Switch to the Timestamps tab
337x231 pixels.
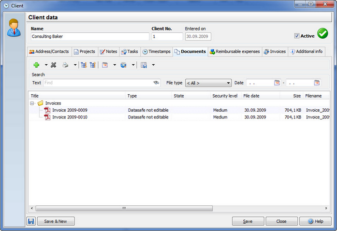(157, 52)
